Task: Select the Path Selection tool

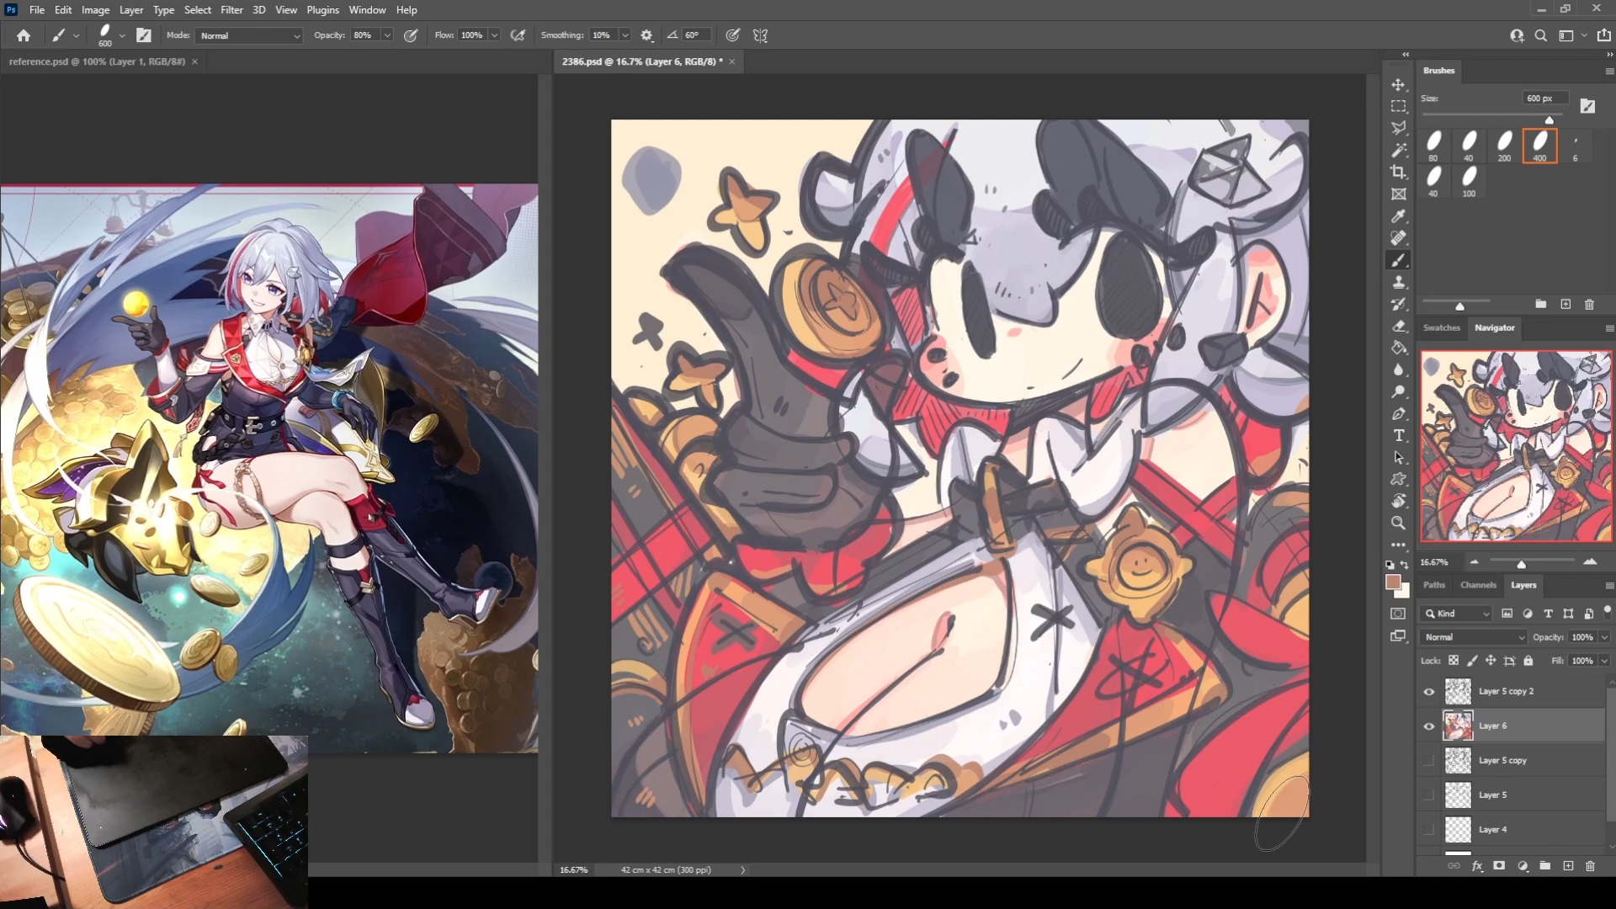Action: click(1398, 457)
